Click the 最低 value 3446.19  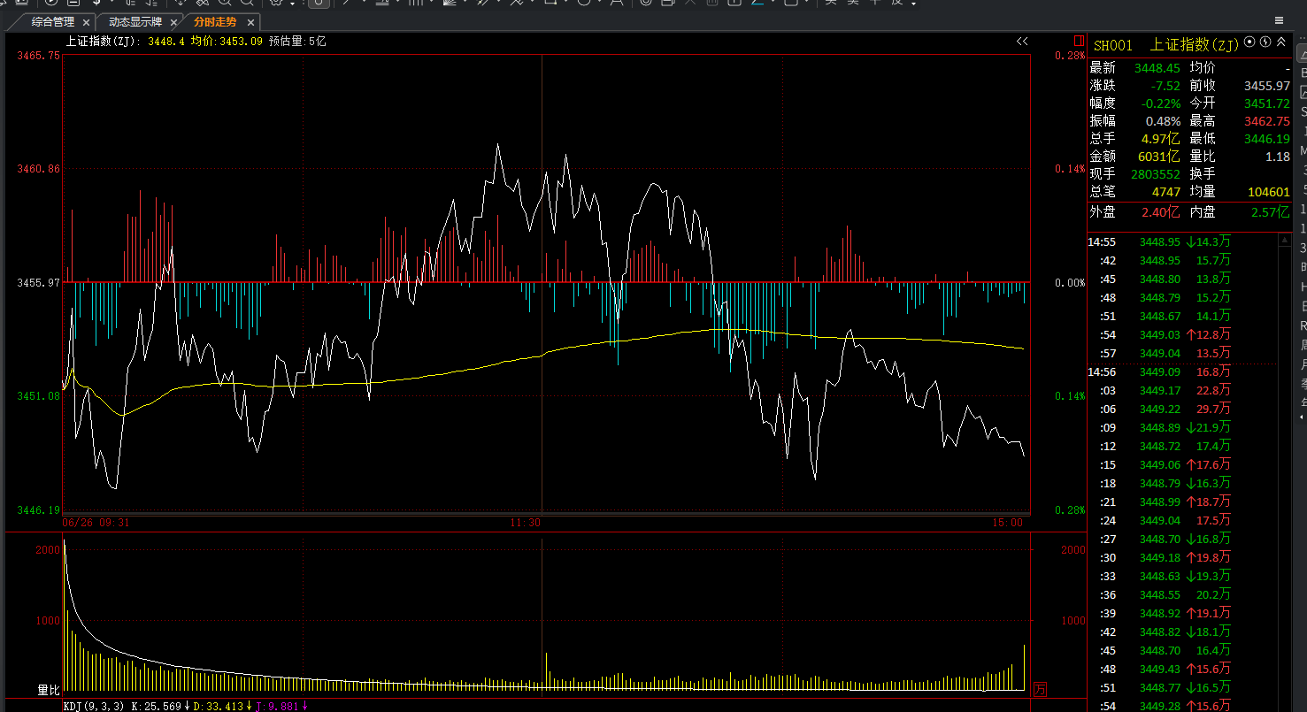click(1267, 139)
